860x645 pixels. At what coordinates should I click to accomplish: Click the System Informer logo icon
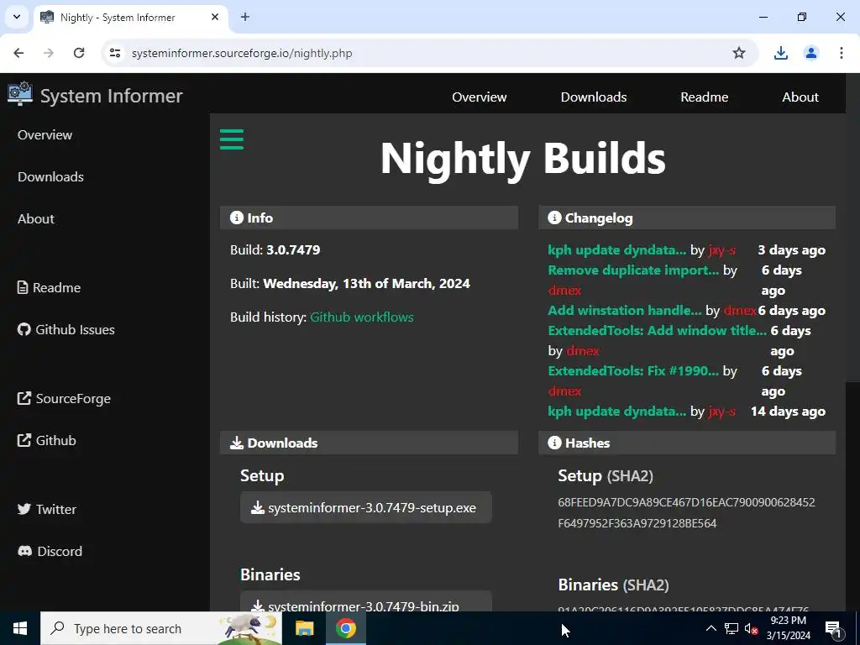pos(20,94)
